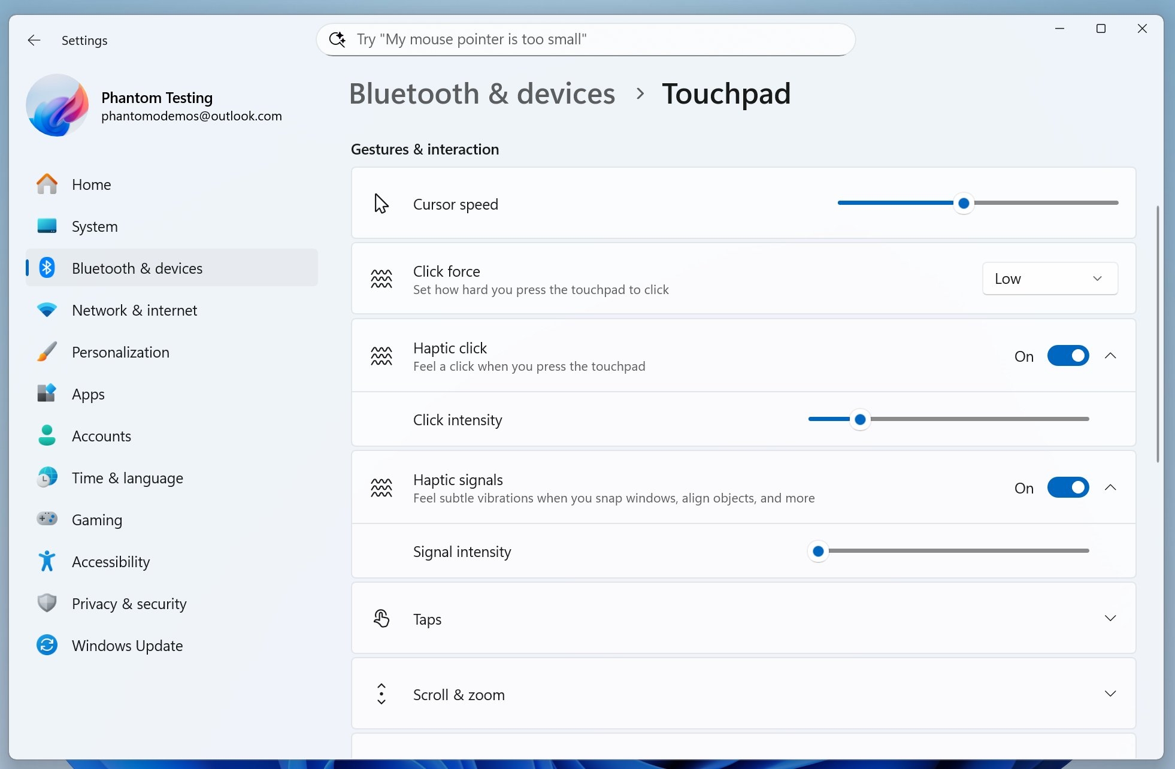Select Privacy & security in the sidebar
The height and width of the screenshot is (769, 1175).
[x=129, y=603]
